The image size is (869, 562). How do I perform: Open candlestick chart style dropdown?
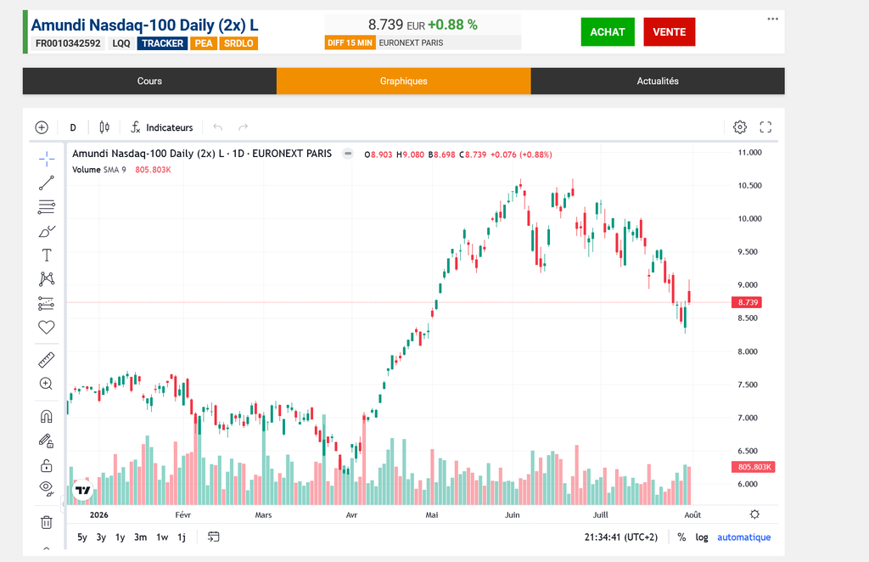click(x=104, y=127)
